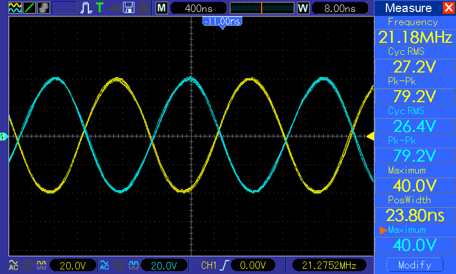Toggle the yellow channel bandwidth limit icon
This screenshot has height=274, width=456.
pos(27,265)
